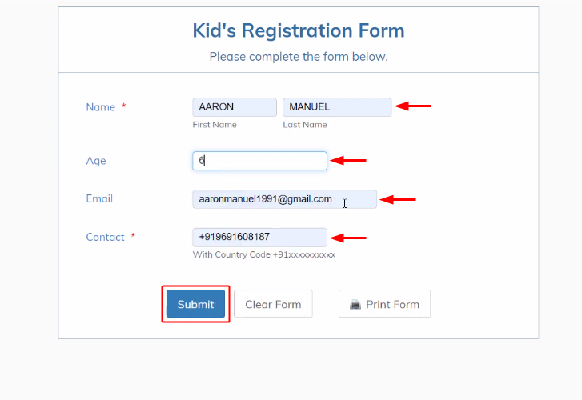Screen dimensions: 582x400
Task: Click the red arrow beside Contact field
Action: (x=348, y=238)
